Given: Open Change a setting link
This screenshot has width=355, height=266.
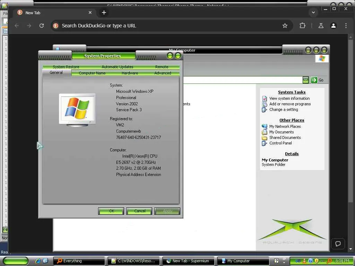Looking at the screenshot, I should 284,109.
